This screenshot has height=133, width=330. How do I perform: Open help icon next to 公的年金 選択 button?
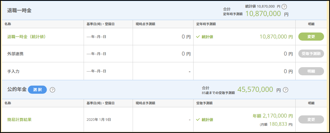point(53,90)
